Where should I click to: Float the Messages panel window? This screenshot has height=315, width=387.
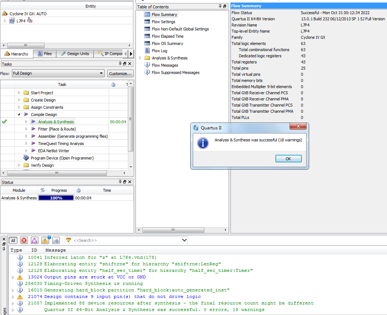point(4,244)
